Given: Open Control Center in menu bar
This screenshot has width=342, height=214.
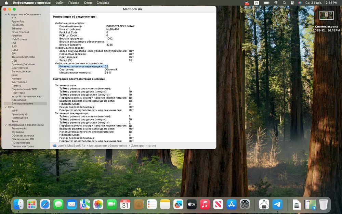Looking at the screenshot, I should point(292,3).
